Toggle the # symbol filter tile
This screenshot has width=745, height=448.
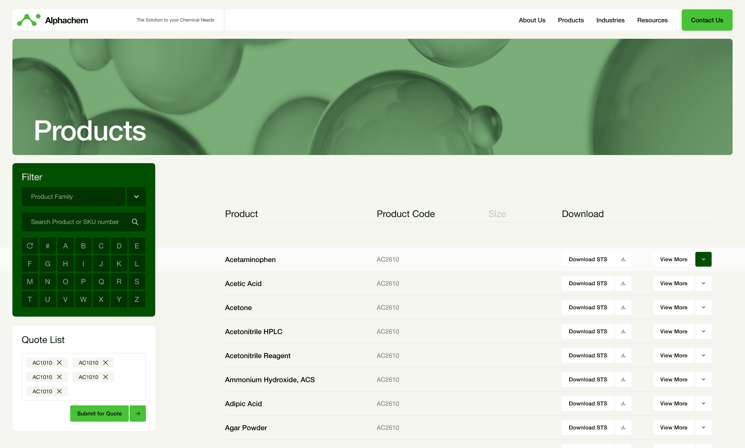pos(48,246)
